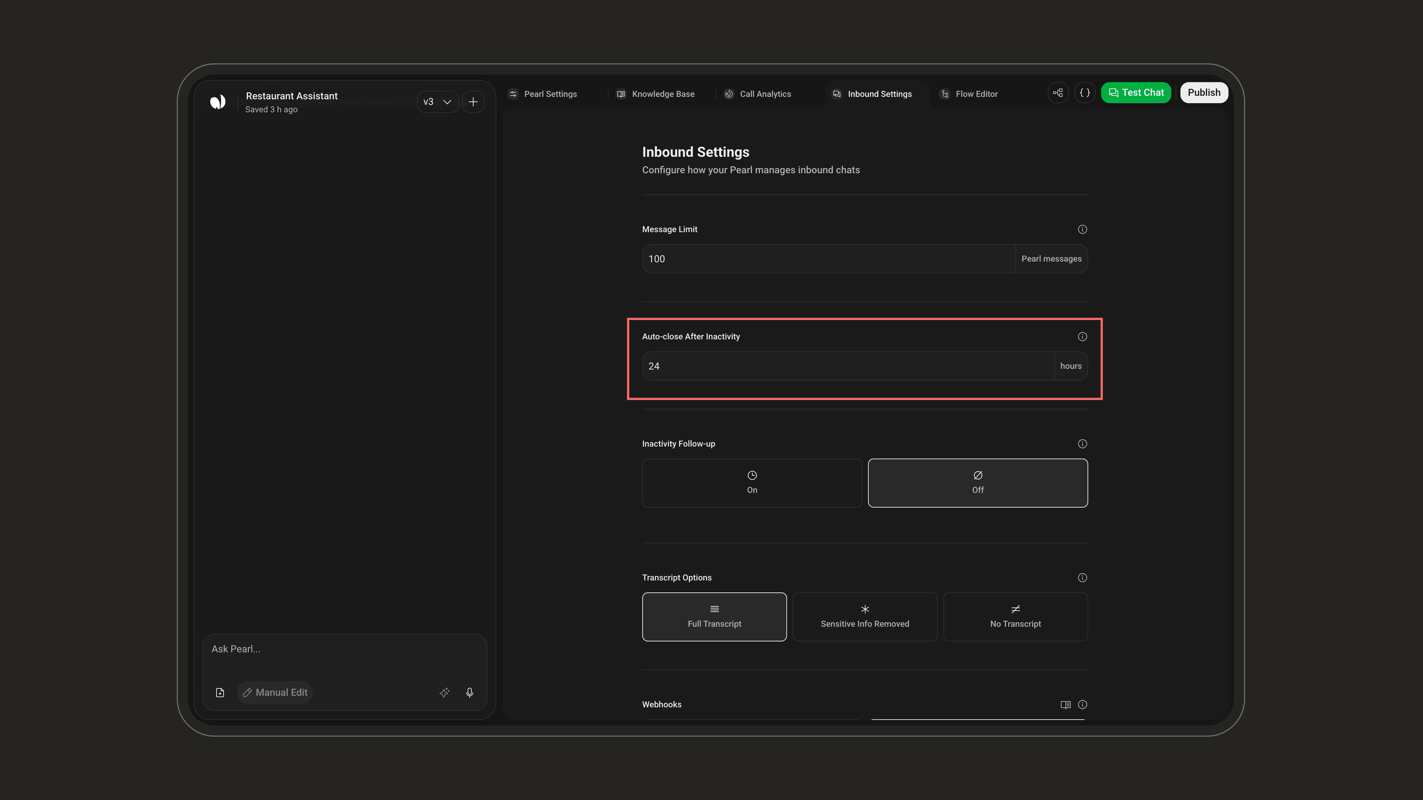1423x800 pixels.
Task: Click the Knowledge Base book icon
Action: tap(621, 94)
